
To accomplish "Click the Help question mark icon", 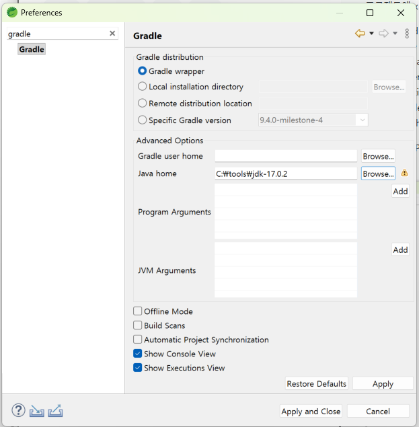I will tap(18, 410).
